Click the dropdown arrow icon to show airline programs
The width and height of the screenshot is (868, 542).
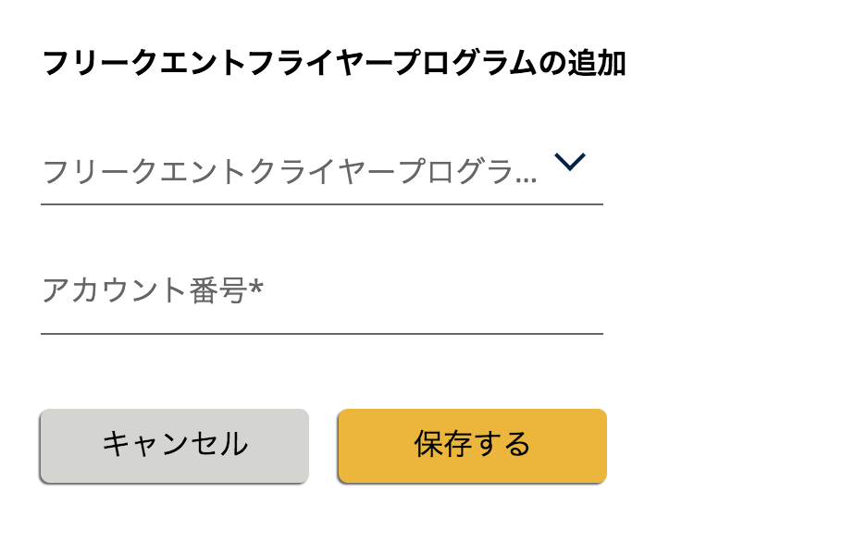571,161
